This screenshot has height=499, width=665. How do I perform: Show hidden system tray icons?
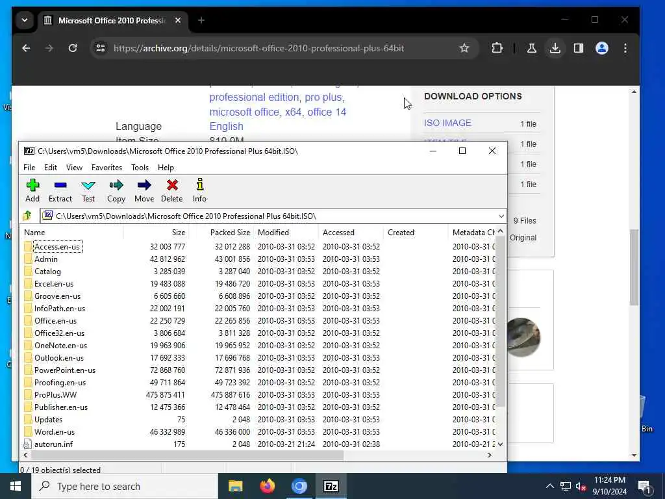(549, 486)
